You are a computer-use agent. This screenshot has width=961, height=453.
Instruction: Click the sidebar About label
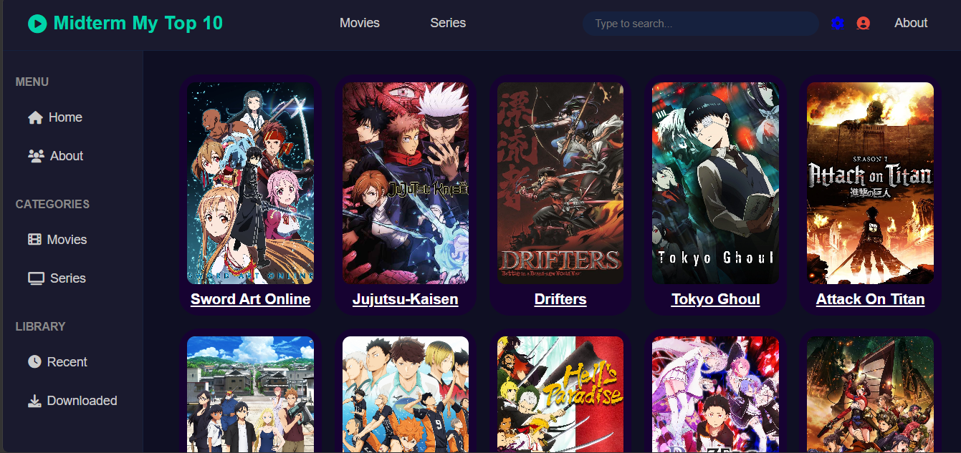pos(67,156)
